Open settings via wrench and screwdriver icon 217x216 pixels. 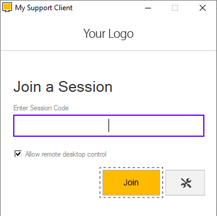click(186, 183)
